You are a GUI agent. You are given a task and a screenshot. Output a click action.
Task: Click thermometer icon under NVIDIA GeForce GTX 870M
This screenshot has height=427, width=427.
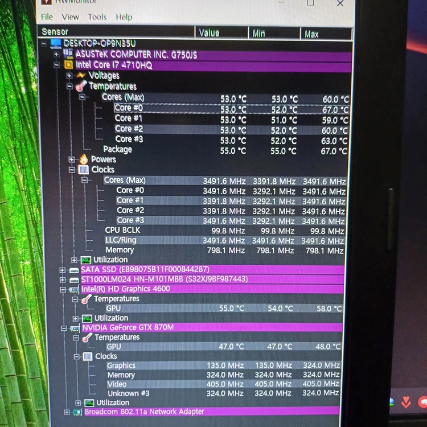88,338
